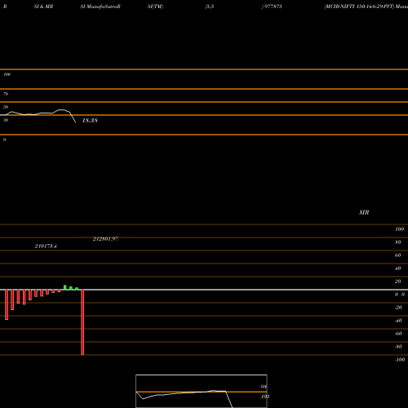Click the -20 label on MR axis
408x408 pixels.
[398, 308]
